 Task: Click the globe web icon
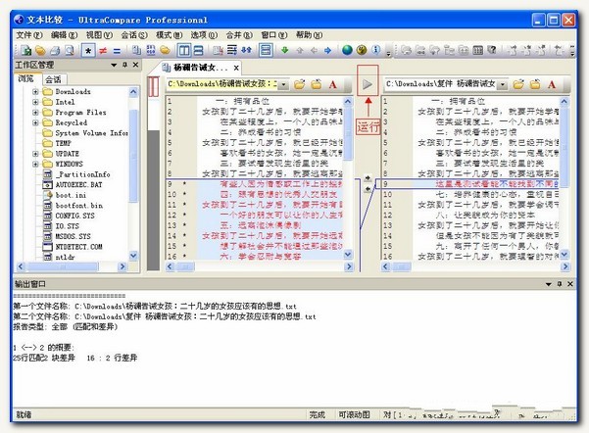347,50
